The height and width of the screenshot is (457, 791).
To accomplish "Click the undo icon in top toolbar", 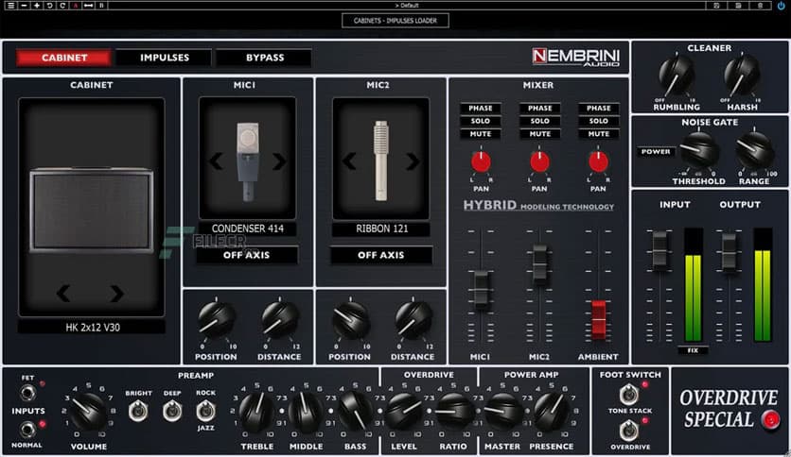I will [x=49, y=6].
